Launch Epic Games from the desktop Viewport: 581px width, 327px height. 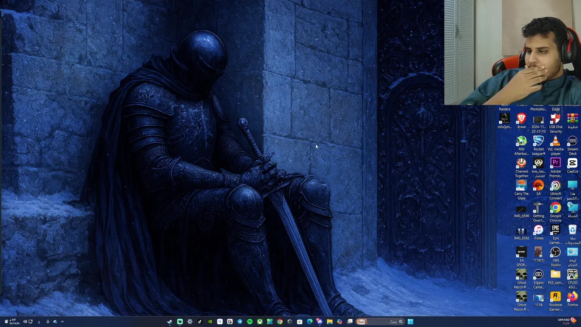(x=556, y=234)
